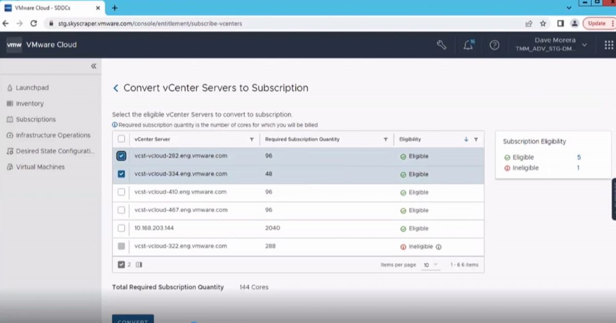
Task: Click vcst-vcloud-410.eng.vmware.com server name
Action: pos(181,192)
